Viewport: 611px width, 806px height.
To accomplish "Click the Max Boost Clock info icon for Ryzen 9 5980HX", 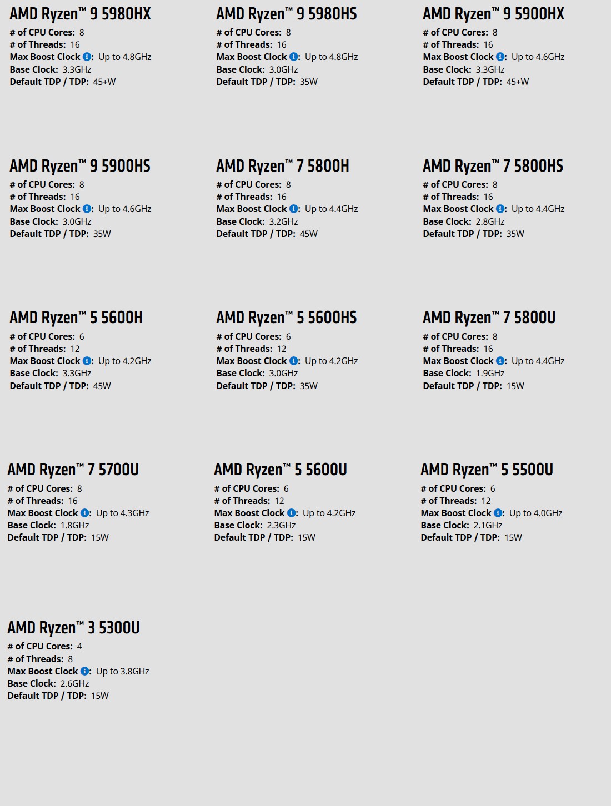I will tap(87, 57).
